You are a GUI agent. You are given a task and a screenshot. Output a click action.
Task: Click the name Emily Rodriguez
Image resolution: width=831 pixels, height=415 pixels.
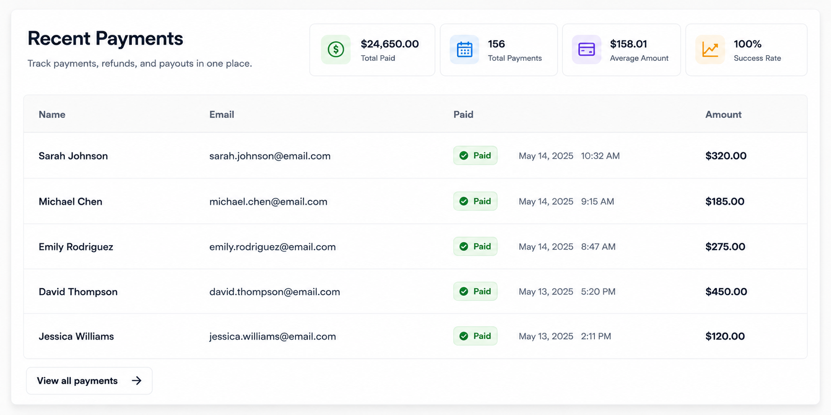(76, 247)
